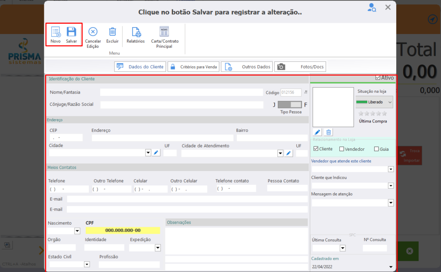Click the user search icon at top right

[x=372, y=8]
